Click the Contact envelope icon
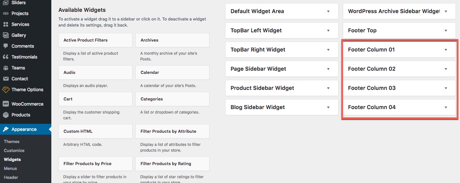The width and height of the screenshot is (460, 183). point(5,79)
